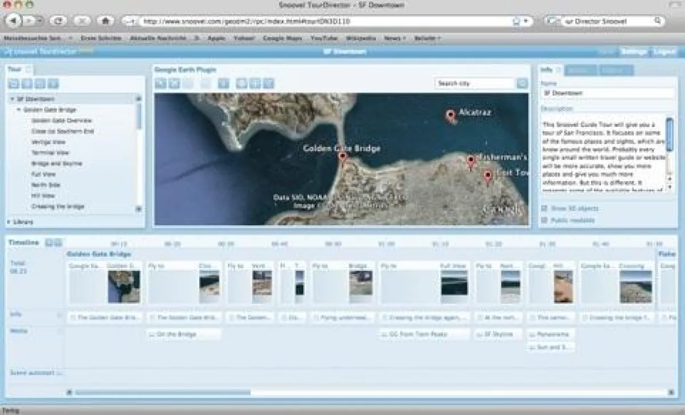Switch to the Info tab
Screen dimensions: 685x415
click(x=546, y=70)
